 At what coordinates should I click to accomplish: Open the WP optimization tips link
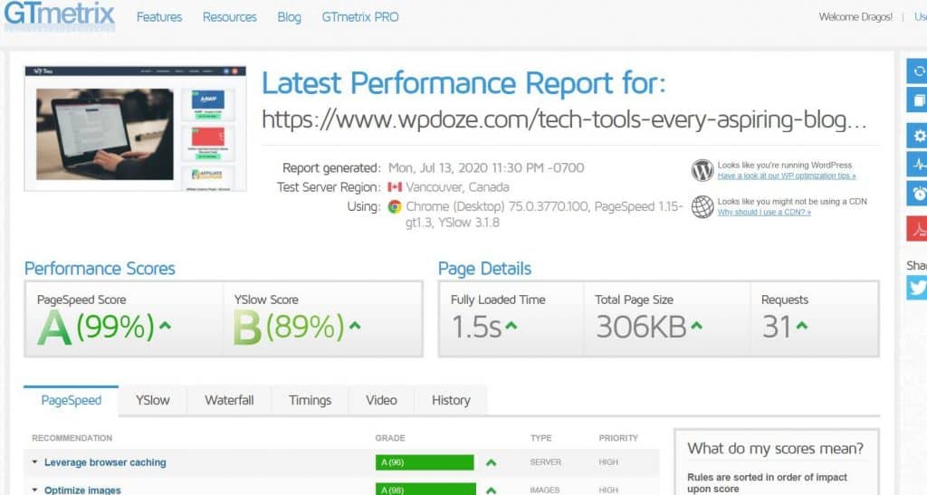[x=787, y=176]
